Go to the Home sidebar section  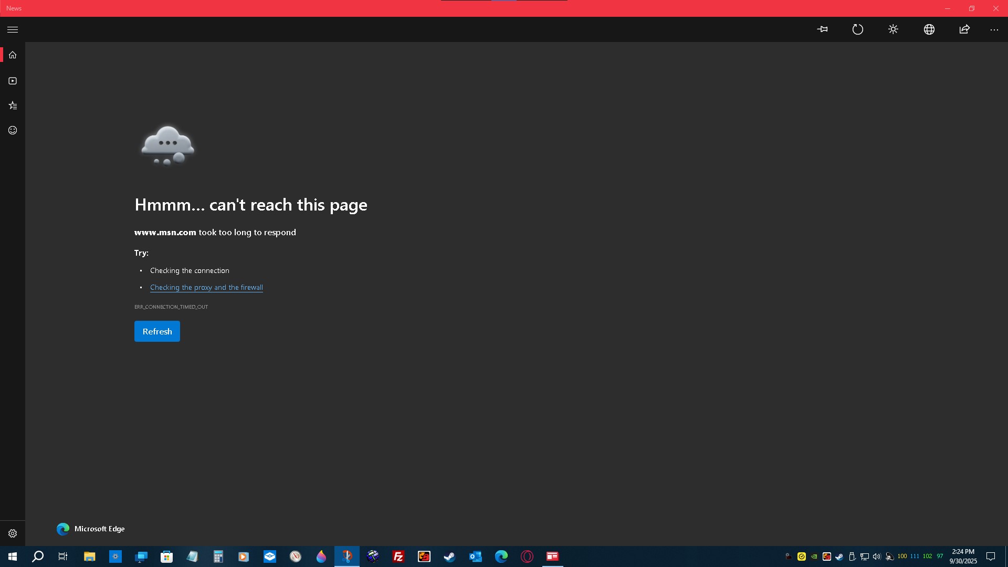point(13,55)
